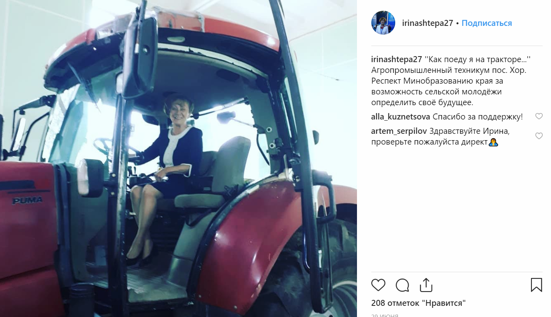View the 208 отметок "Нравится" likes list
The height and width of the screenshot is (317, 551).
pyautogui.click(x=418, y=303)
